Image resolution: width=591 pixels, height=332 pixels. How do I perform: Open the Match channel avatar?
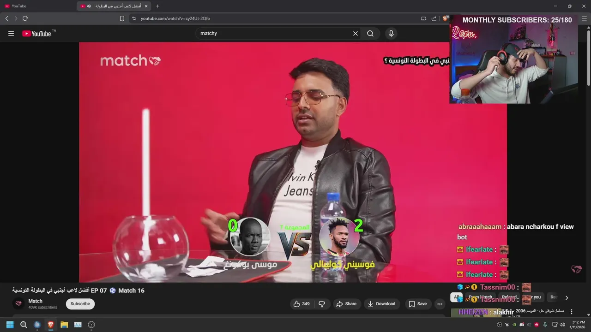(18, 303)
